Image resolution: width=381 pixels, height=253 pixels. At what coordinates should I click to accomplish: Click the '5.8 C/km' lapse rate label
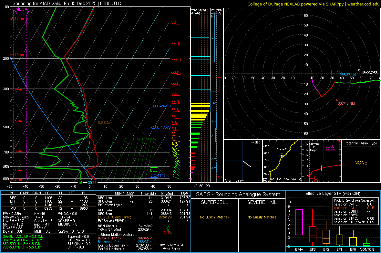(x=105, y=122)
